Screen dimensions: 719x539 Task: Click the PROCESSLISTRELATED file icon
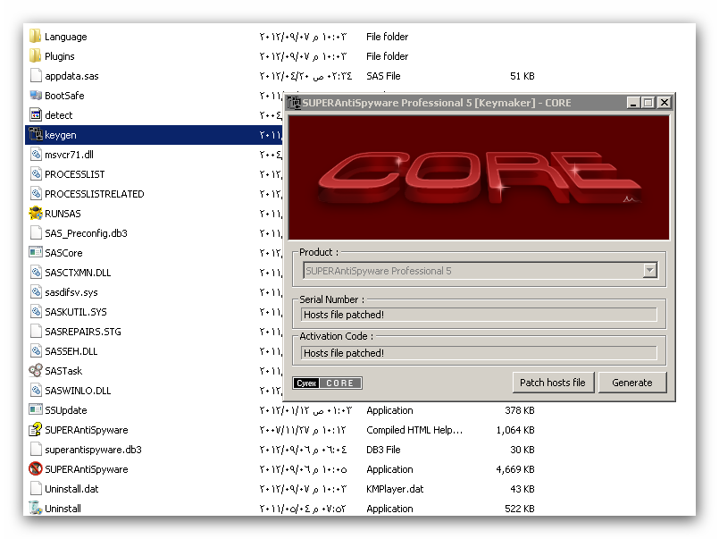coord(36,194)
